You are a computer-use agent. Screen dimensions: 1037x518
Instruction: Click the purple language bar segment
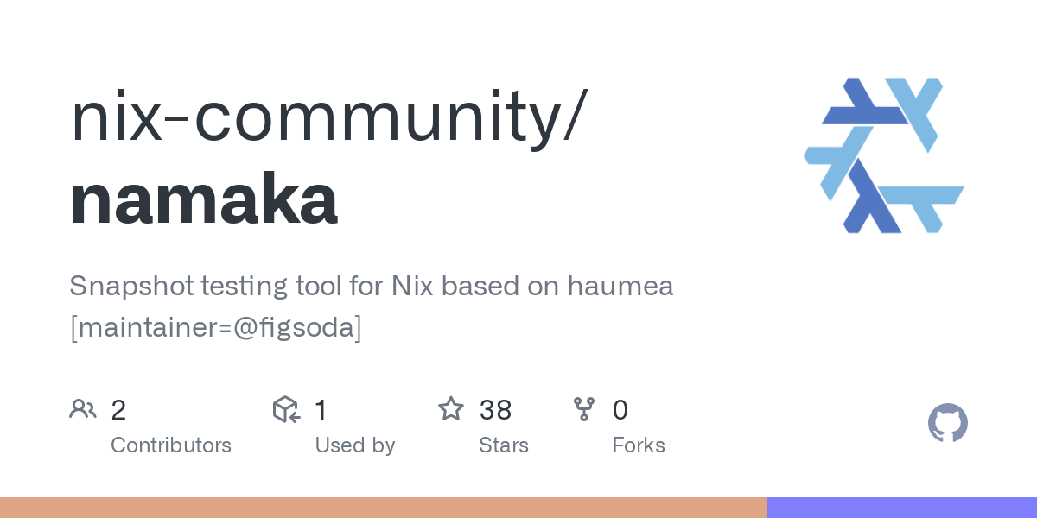902,508
